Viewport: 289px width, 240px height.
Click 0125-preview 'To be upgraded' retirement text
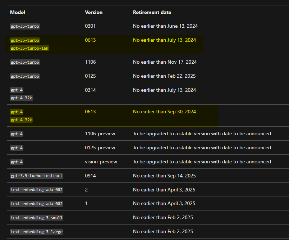[202, 148]
